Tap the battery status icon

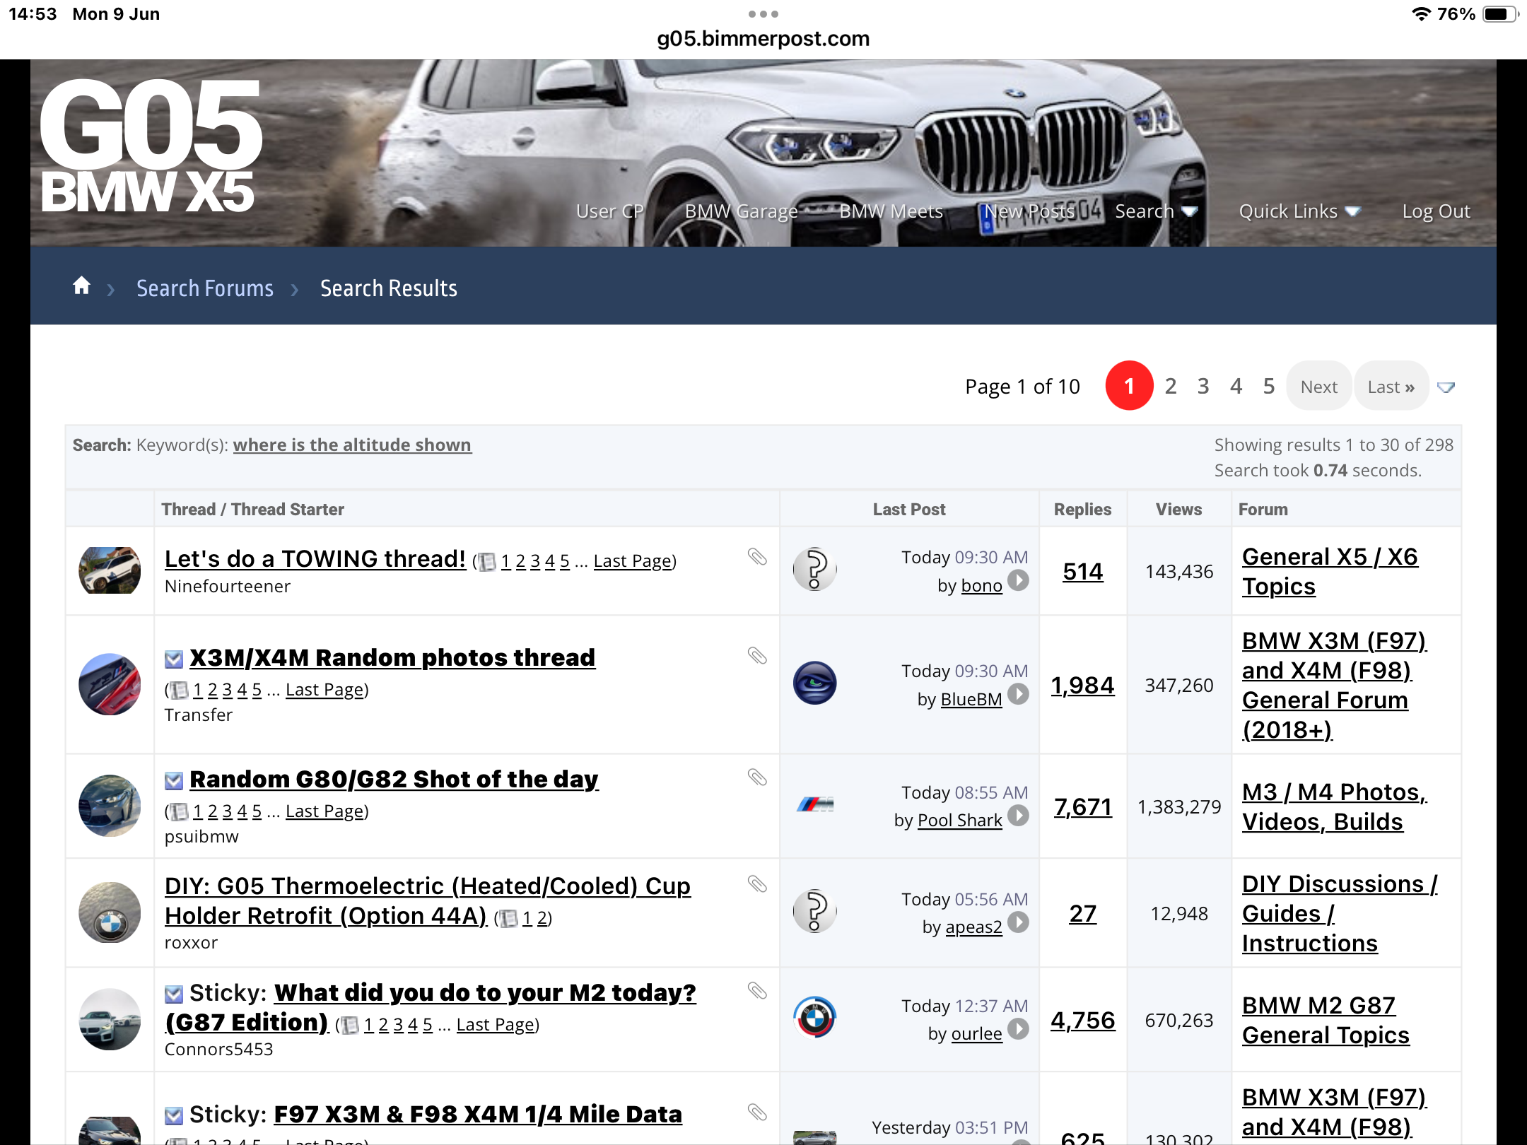(x=1499, y=14)
